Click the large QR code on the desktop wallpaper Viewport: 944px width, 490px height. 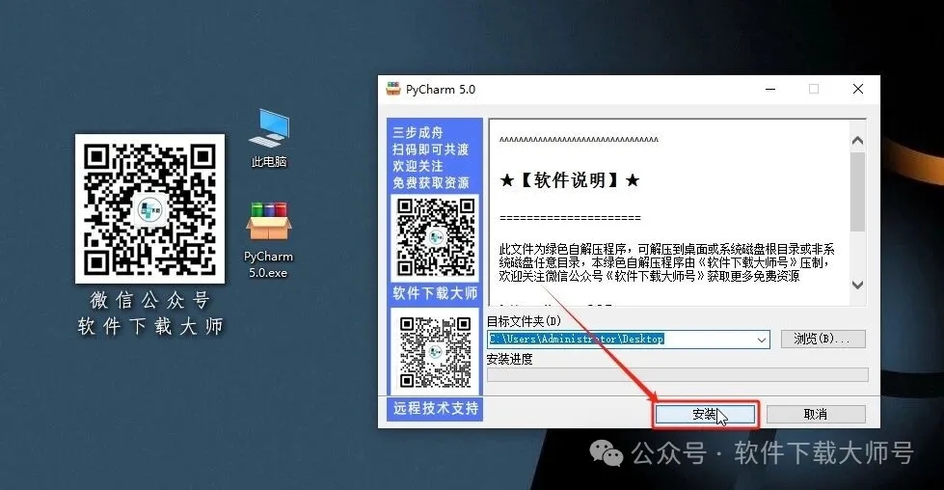[x=149, y=209]
